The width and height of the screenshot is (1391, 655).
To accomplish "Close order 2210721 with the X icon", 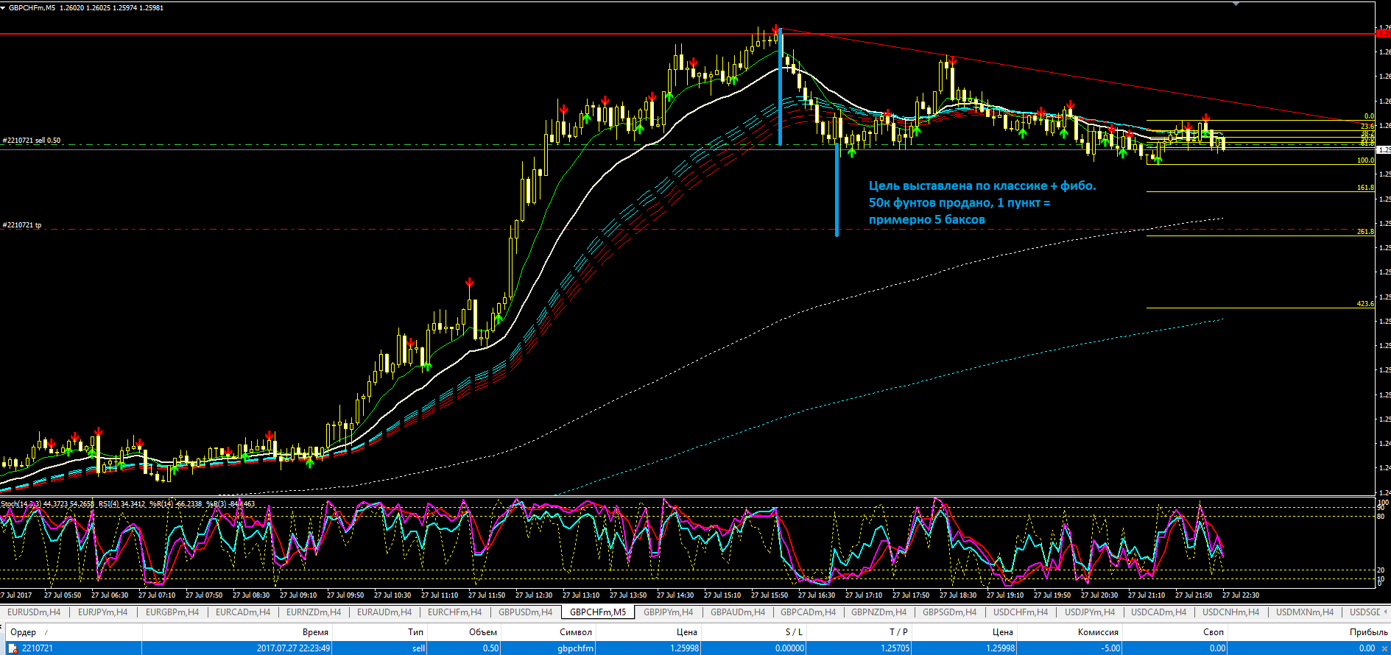I will (x=1384, y=648).
